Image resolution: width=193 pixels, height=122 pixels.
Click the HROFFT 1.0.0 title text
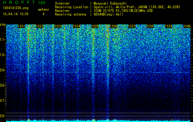pyautogui.click(x=24, y=2)
